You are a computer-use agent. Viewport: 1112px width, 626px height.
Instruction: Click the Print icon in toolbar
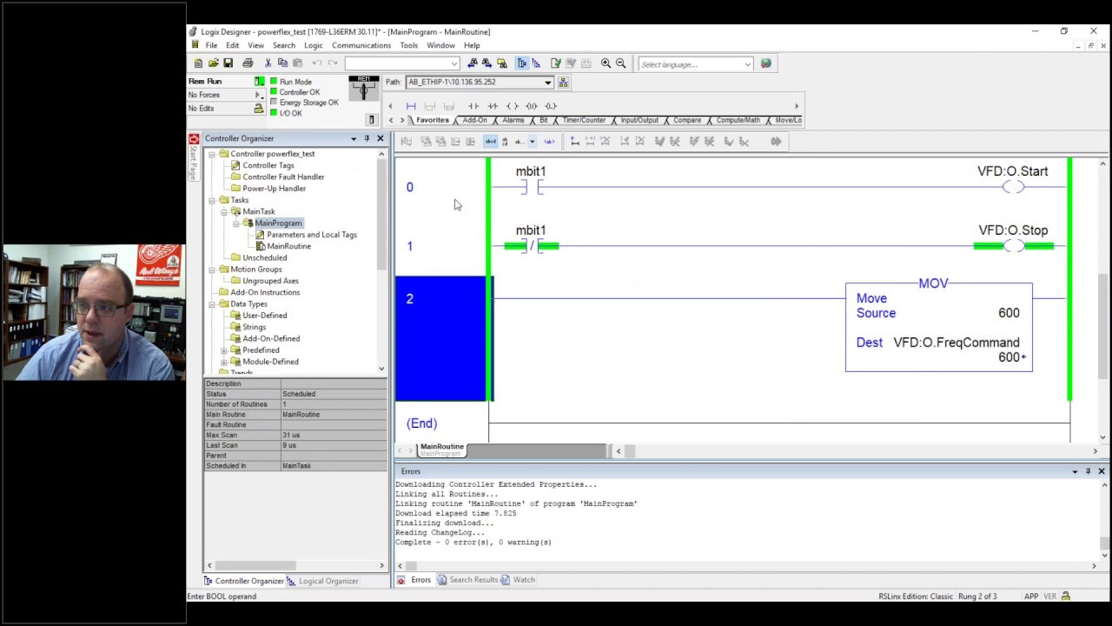(248, 63)
